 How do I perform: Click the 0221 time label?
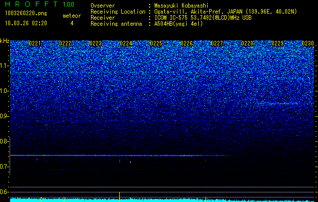(35, 43)
